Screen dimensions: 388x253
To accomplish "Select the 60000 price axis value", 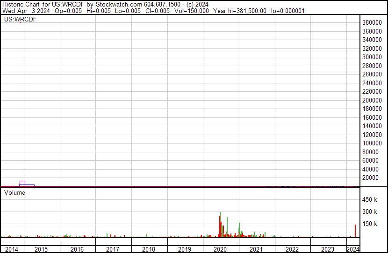I will click(370, 161).
